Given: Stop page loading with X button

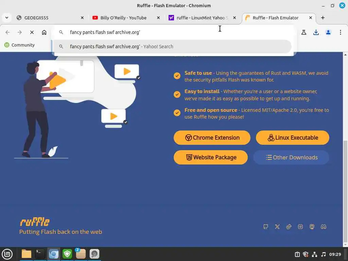Looking at the screenshot, I should 32,32.
